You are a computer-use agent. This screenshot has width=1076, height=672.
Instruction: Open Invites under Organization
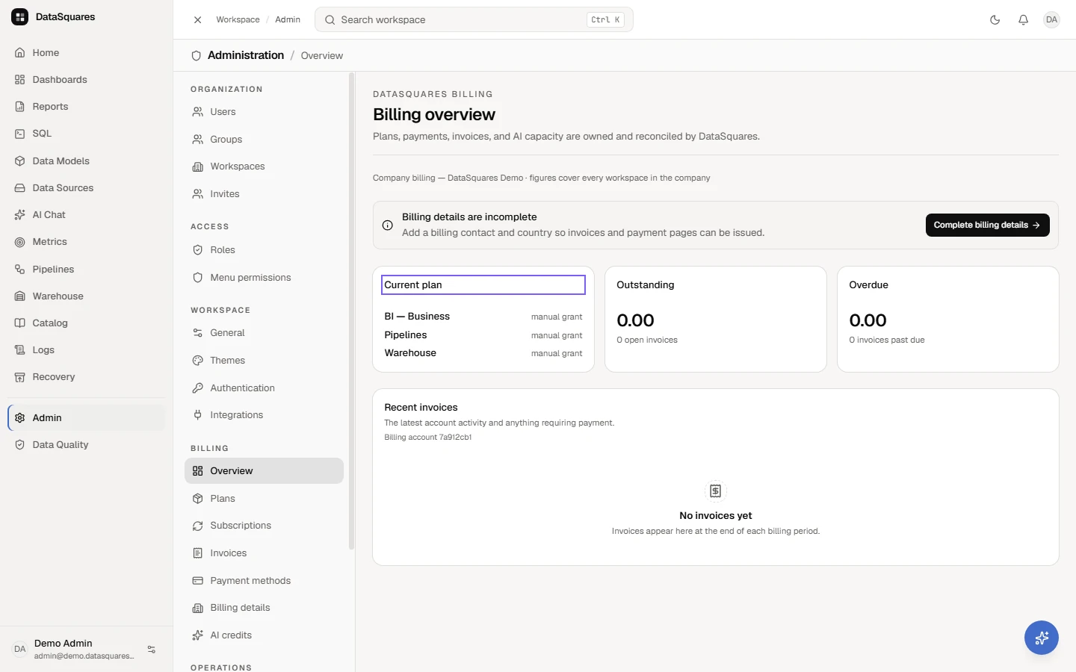pos(264,194)
